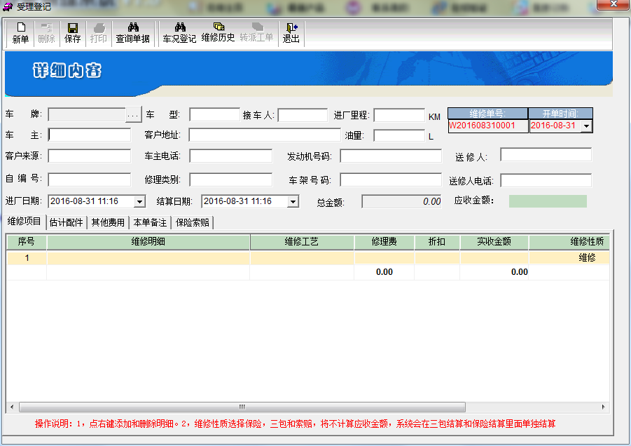631x446 pixels.
Task: Click the scrollbar left arrow
Action: (x=12, y=407)
